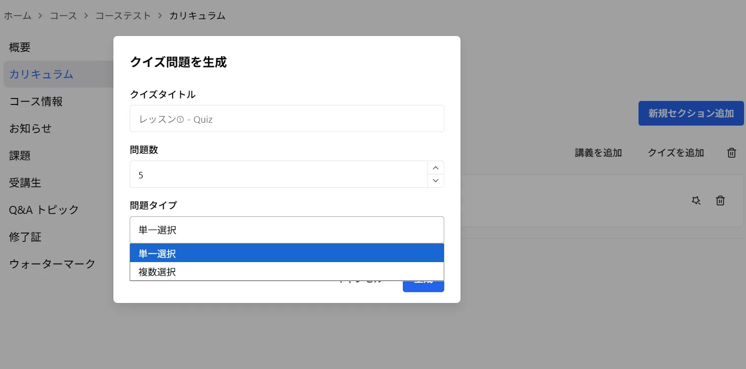Viewport: 746px width, 369px height.
Task: Open お知らせ in the sidebar
Action: tap(31, 129)
